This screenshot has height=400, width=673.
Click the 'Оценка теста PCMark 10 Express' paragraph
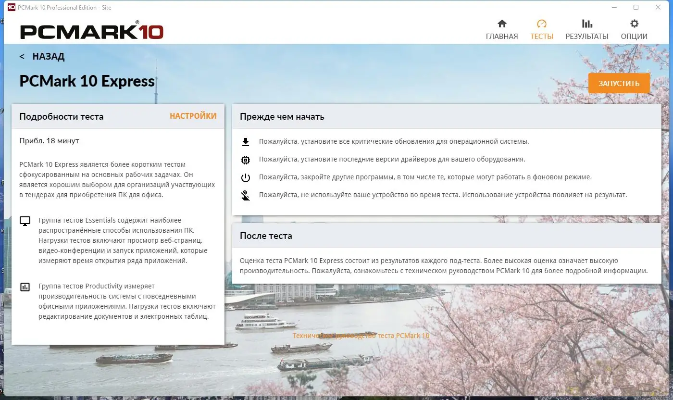[444, 266]
